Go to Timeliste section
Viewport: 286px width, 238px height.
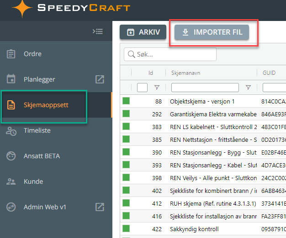point(56,130)
